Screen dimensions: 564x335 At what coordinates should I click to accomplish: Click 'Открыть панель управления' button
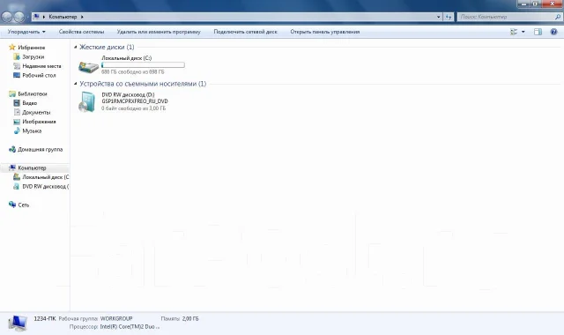325,32
